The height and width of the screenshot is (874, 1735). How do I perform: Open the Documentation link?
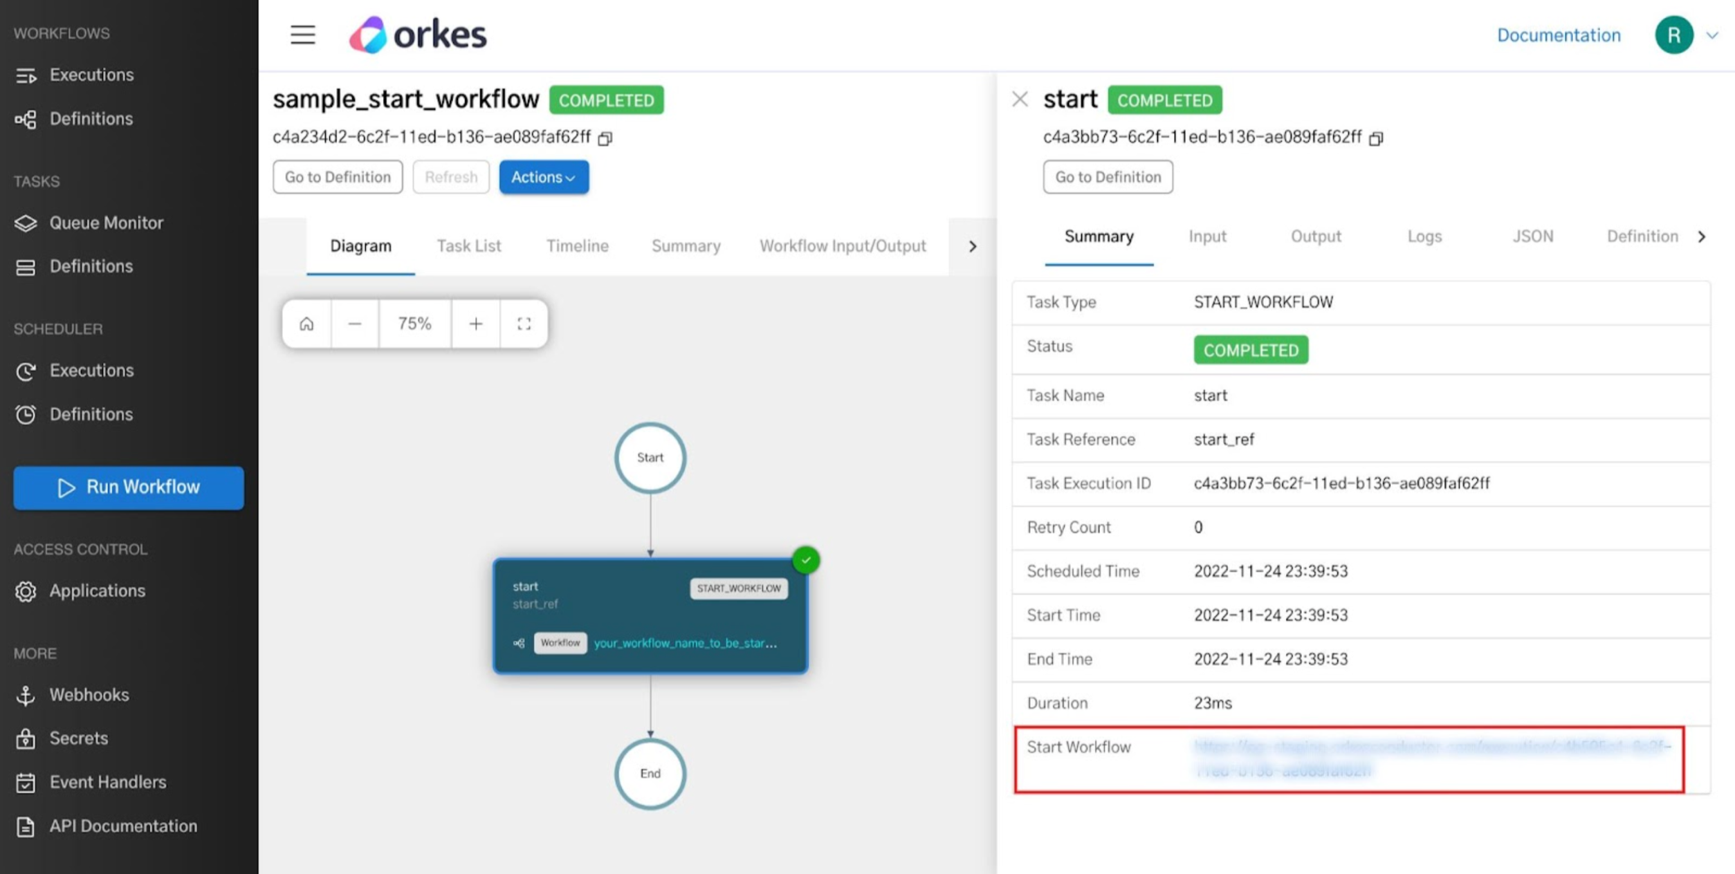coord(1559,35)
